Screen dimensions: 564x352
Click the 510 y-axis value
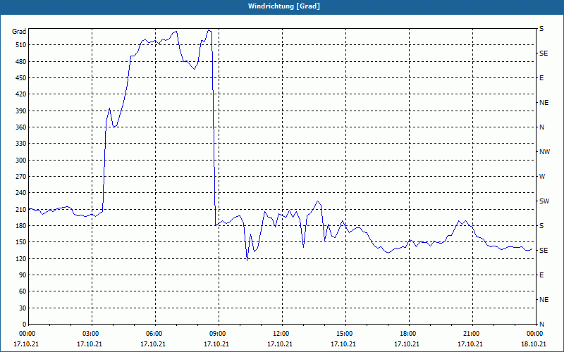pos(21,45)
